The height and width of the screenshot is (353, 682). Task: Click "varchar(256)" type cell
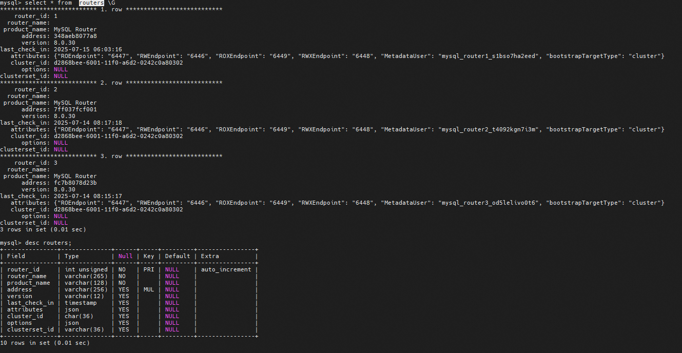pyautogui.click(x=86, y=290)
